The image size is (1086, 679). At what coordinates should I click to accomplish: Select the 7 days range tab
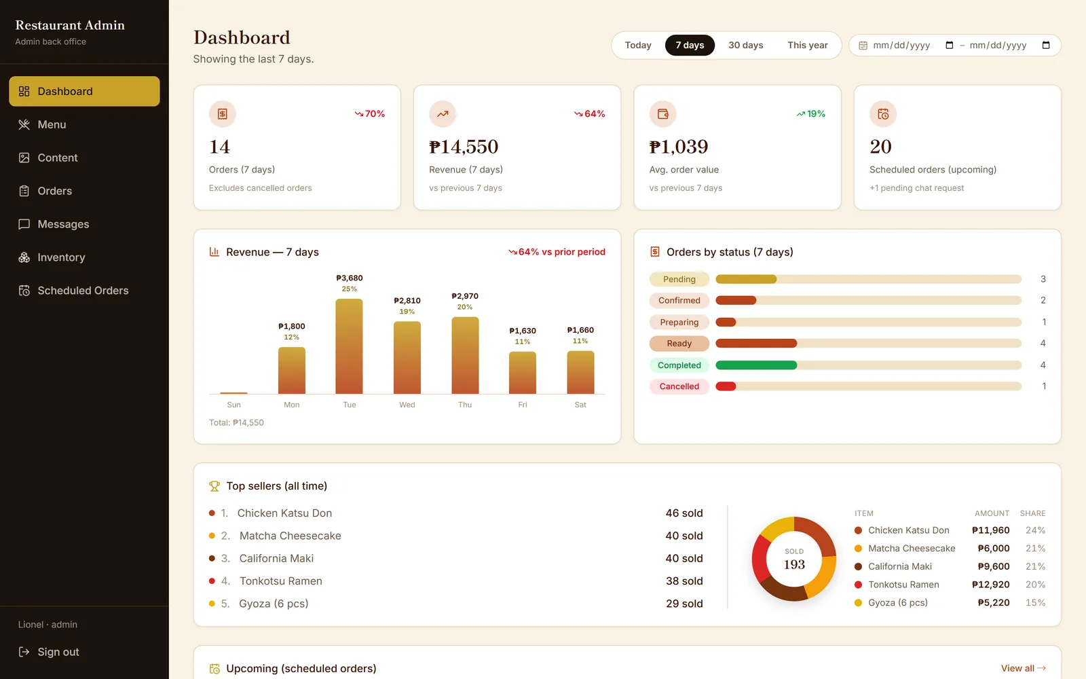click(690, 45)
